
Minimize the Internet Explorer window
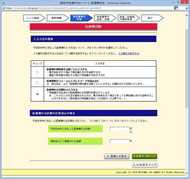tap(173, 3)
